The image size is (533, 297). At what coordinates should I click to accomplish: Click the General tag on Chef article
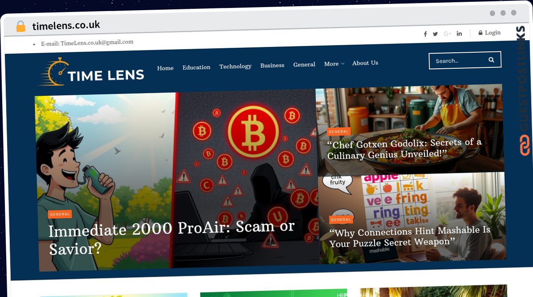click(x=338, y=132)
